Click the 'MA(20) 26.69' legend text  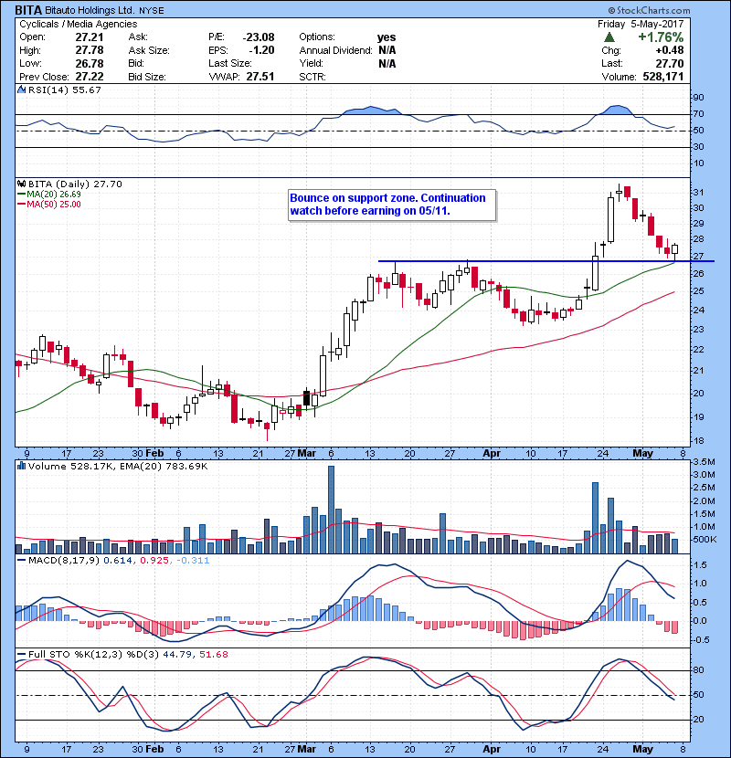pos(54,195)
